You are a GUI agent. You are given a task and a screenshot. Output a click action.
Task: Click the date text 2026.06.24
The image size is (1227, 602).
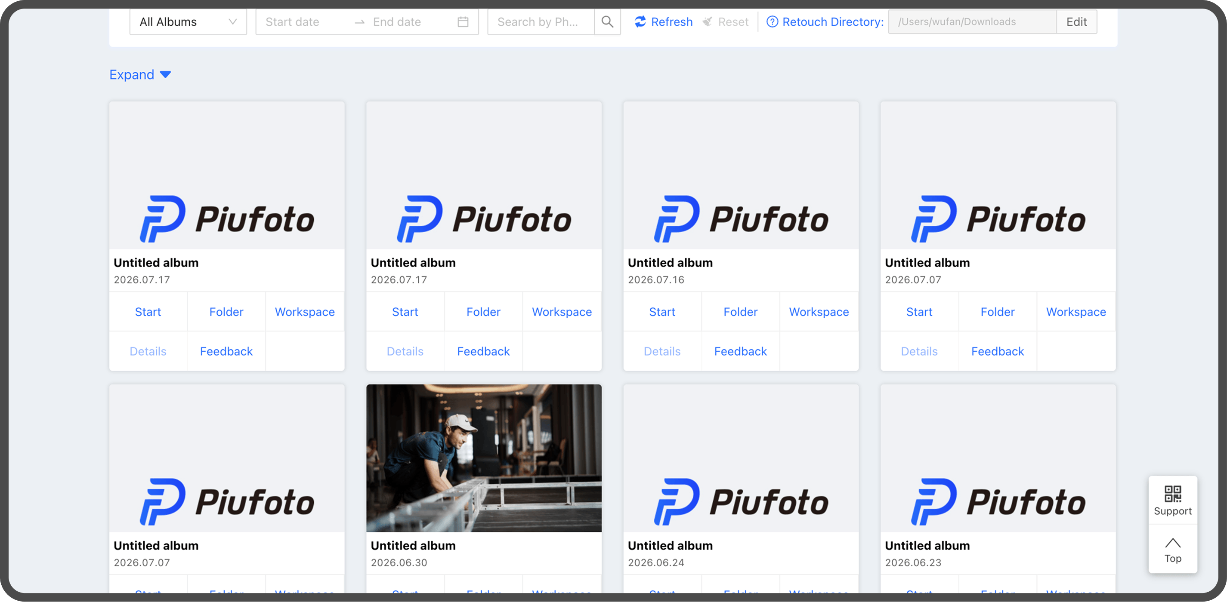(x=656, y=562)
